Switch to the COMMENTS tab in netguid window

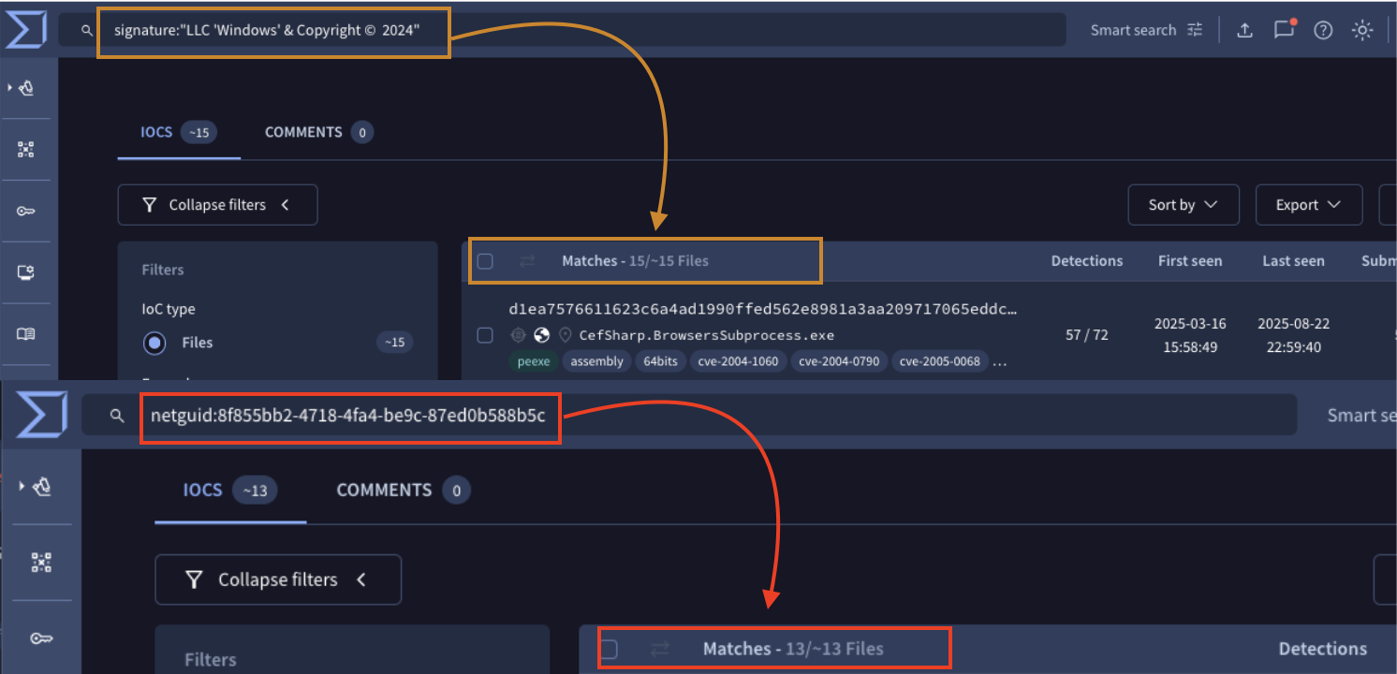pos(403,490)
